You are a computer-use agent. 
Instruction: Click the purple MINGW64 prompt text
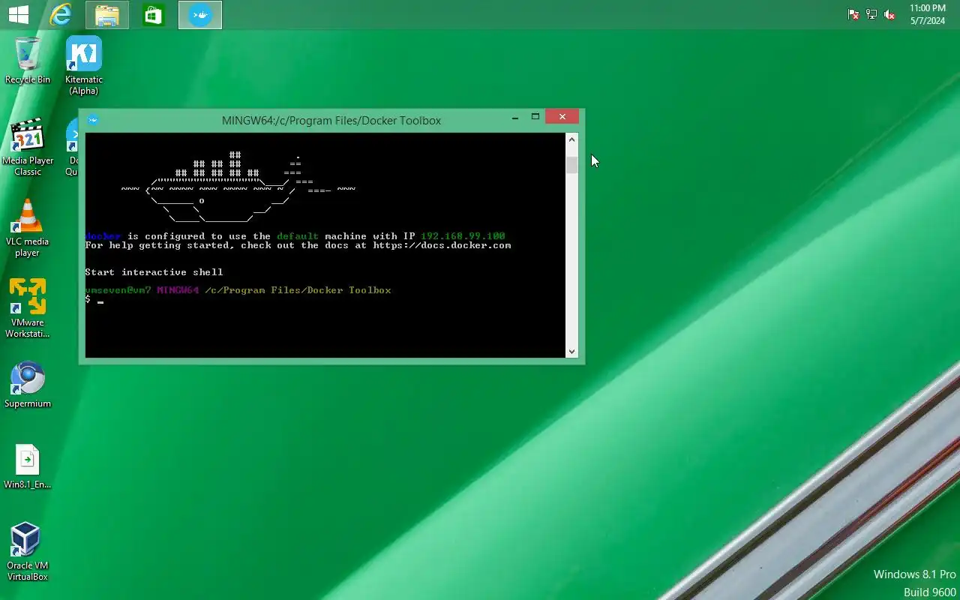click(178, 290)
